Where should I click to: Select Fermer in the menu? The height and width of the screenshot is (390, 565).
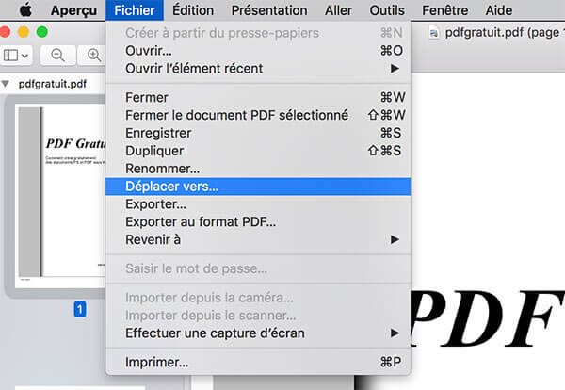[258, 97]
